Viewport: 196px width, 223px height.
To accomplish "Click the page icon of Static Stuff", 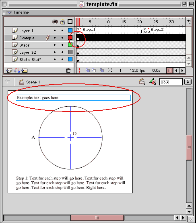I will [x=14, y=59].
